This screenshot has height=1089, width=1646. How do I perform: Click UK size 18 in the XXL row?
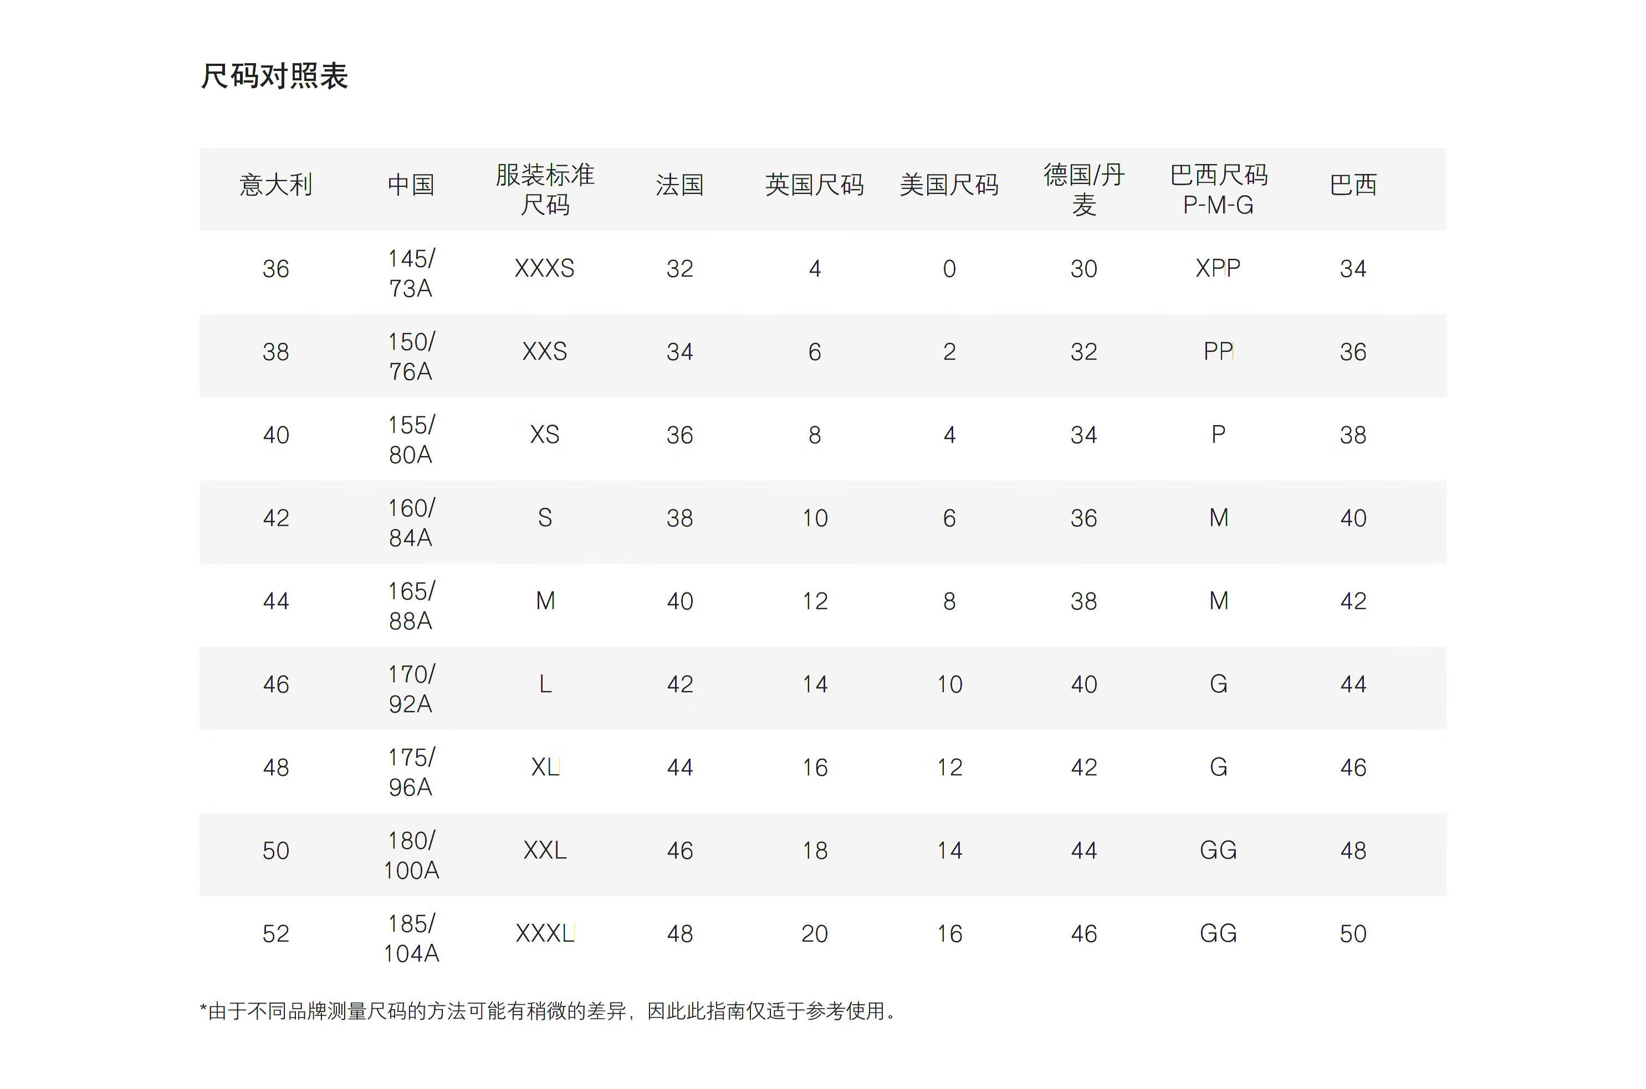pyautogui.click(x=815, y=851)
